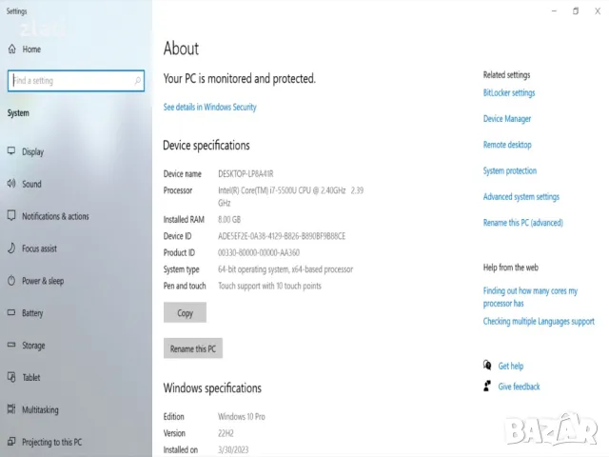This screenshot has width=609, height=457.
Task: Click the Storage drive icon
Action: pos(11,345)
